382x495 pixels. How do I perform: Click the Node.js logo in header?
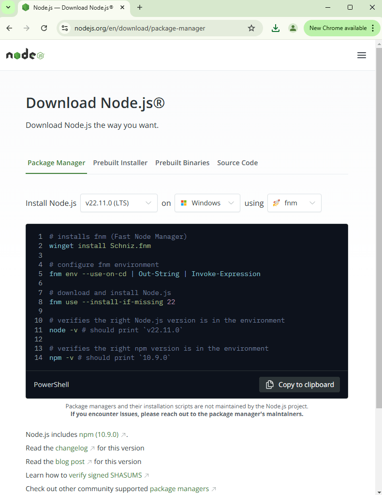[x=26, y=55]
